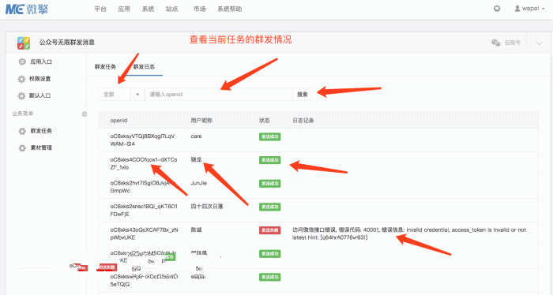Click the 微擎 logo icon
This screenshot has height=295, width=553.
pos(14,9)
